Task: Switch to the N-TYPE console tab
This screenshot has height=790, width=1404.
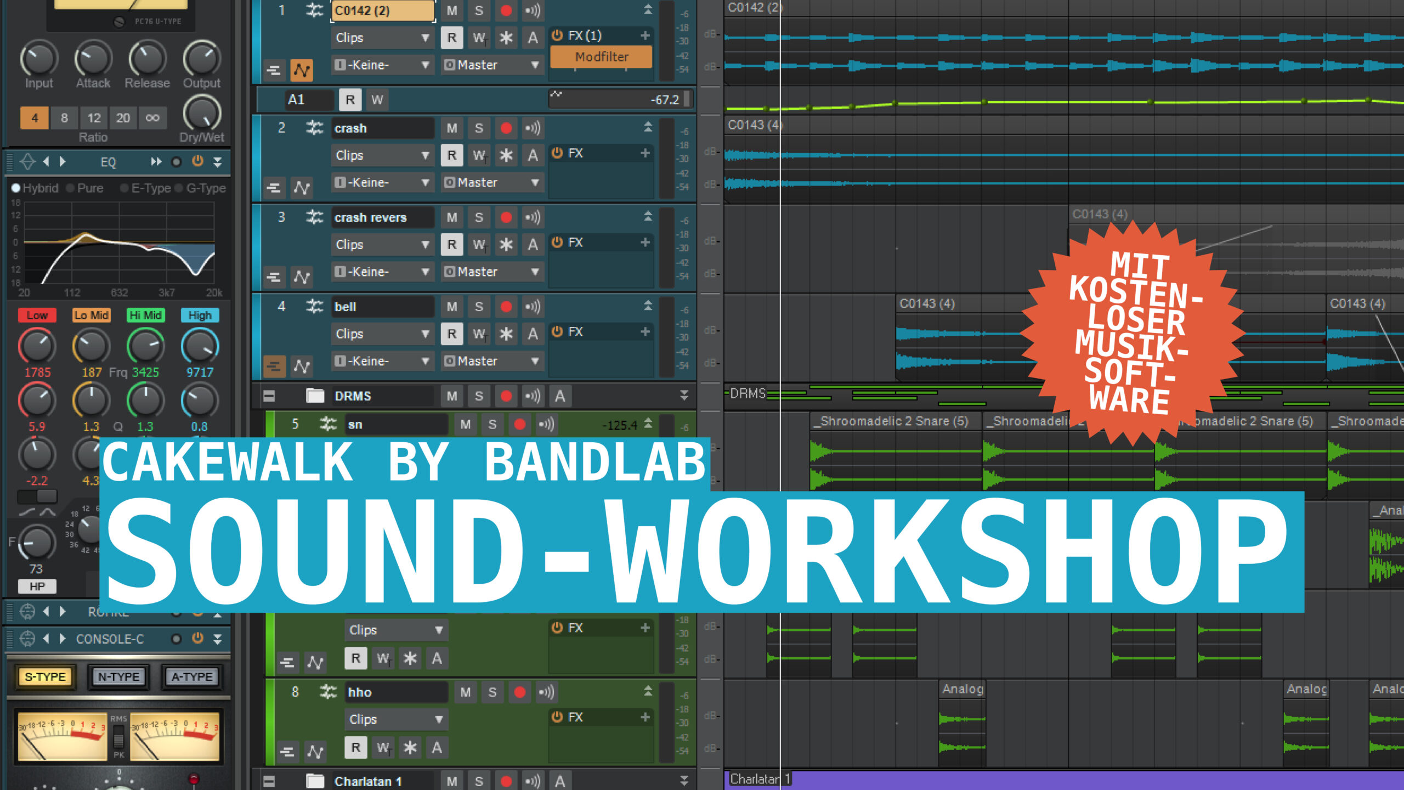Action: click(119, 676)
